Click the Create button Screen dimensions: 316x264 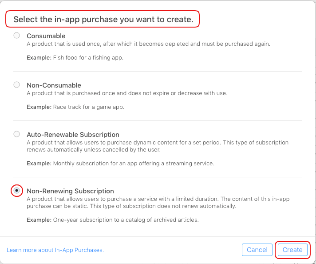tap(292, 250)
